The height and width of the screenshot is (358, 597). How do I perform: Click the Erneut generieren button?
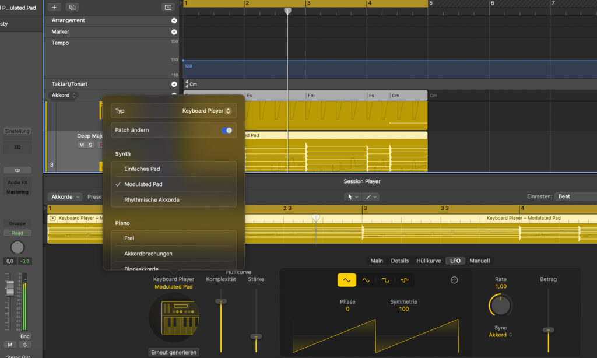[x=174, y=352]
